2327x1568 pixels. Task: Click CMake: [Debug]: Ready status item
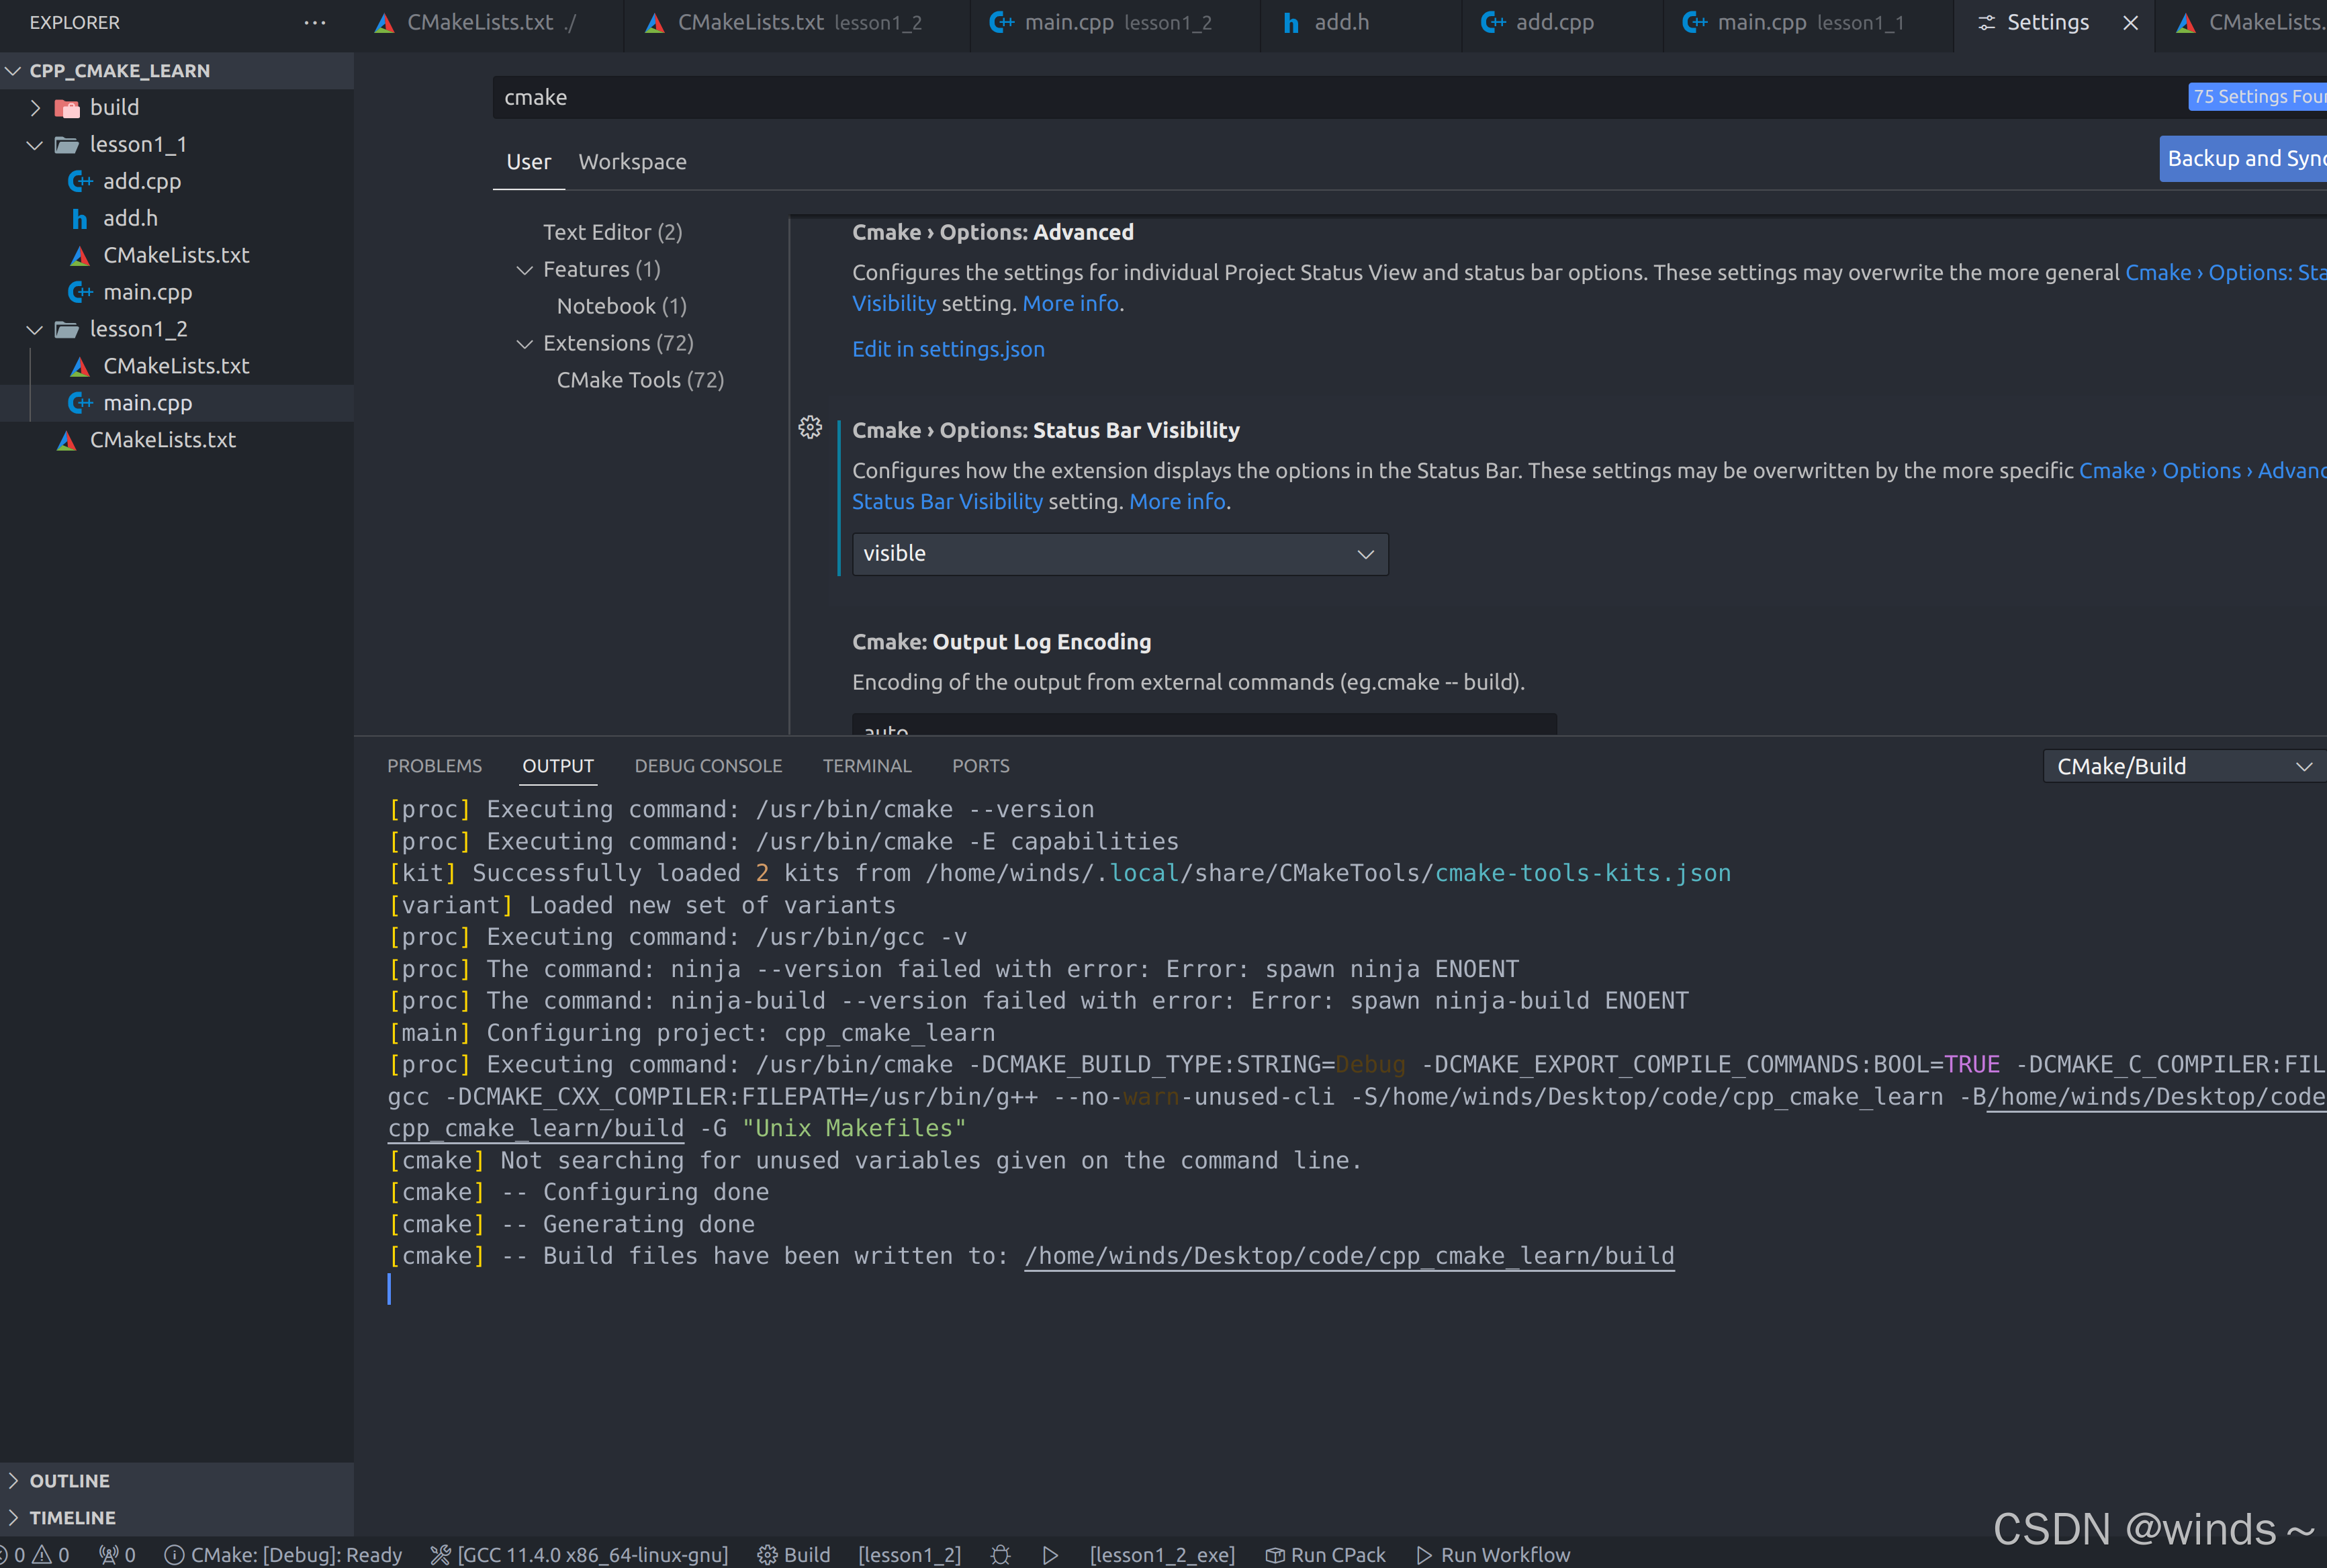click(283, 1554)
